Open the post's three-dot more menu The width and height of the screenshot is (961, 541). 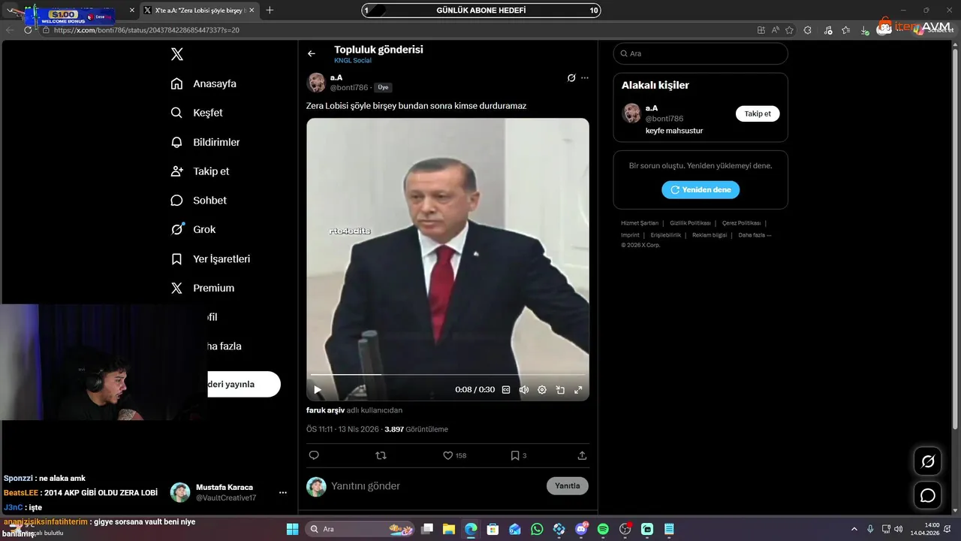click(x=585, y=77)
